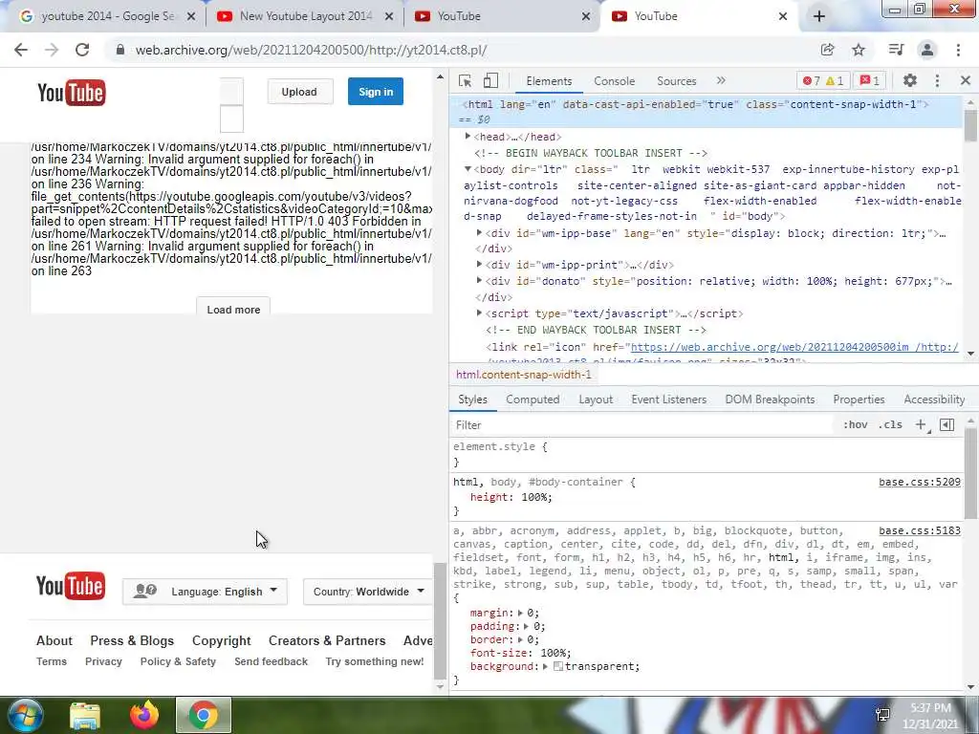Open the Windows Start menu
979x734 pixels.
26,715
